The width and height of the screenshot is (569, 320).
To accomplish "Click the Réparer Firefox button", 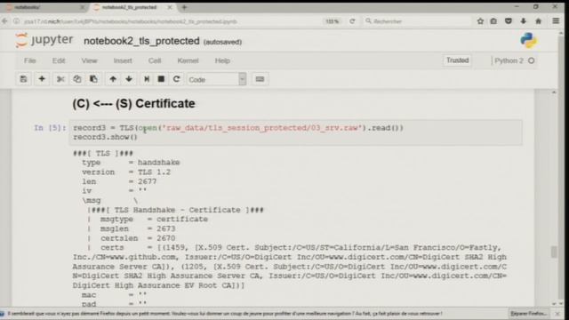I will tap(529, 314).
